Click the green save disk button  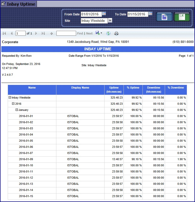tap(182, 17)
